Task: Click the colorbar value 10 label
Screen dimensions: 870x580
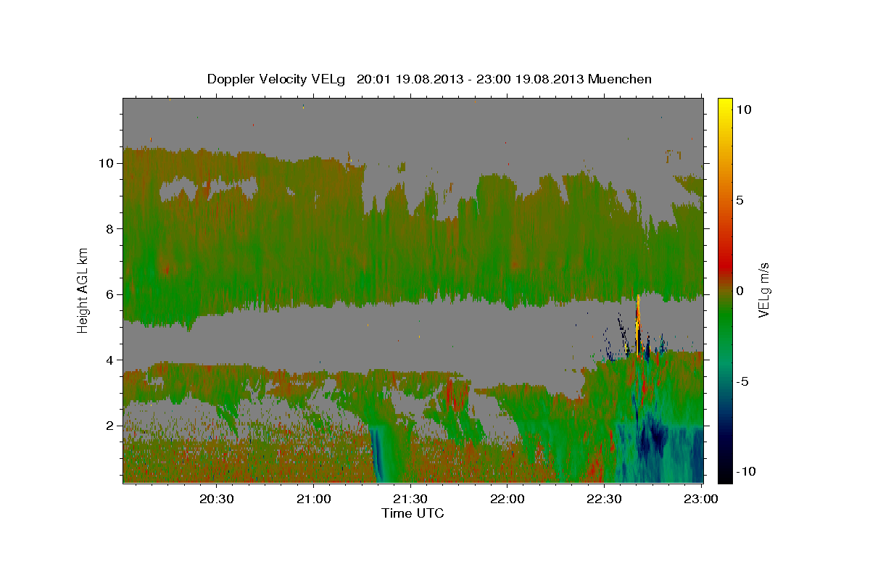Action: (x=745, y=109)
